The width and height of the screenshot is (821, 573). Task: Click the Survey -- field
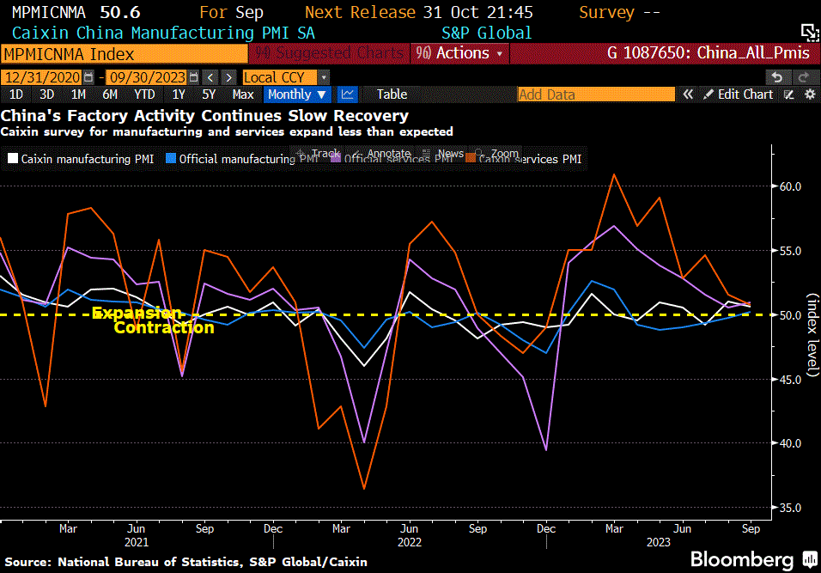619,12
